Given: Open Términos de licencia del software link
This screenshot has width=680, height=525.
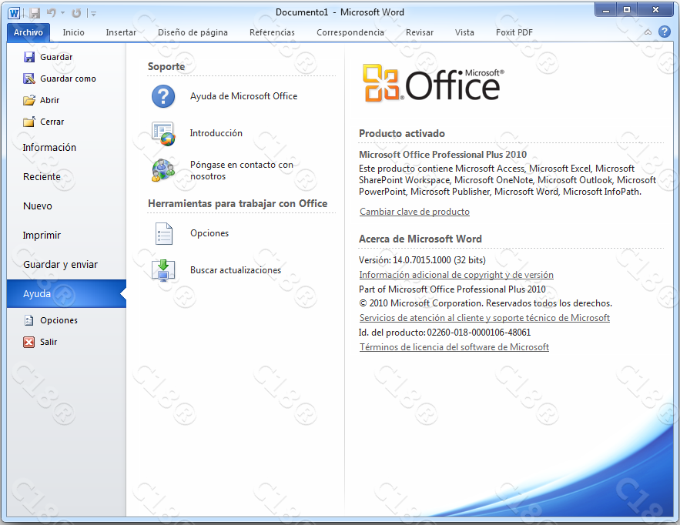Looking at the screenshot, I should click(x=454, y=347).
